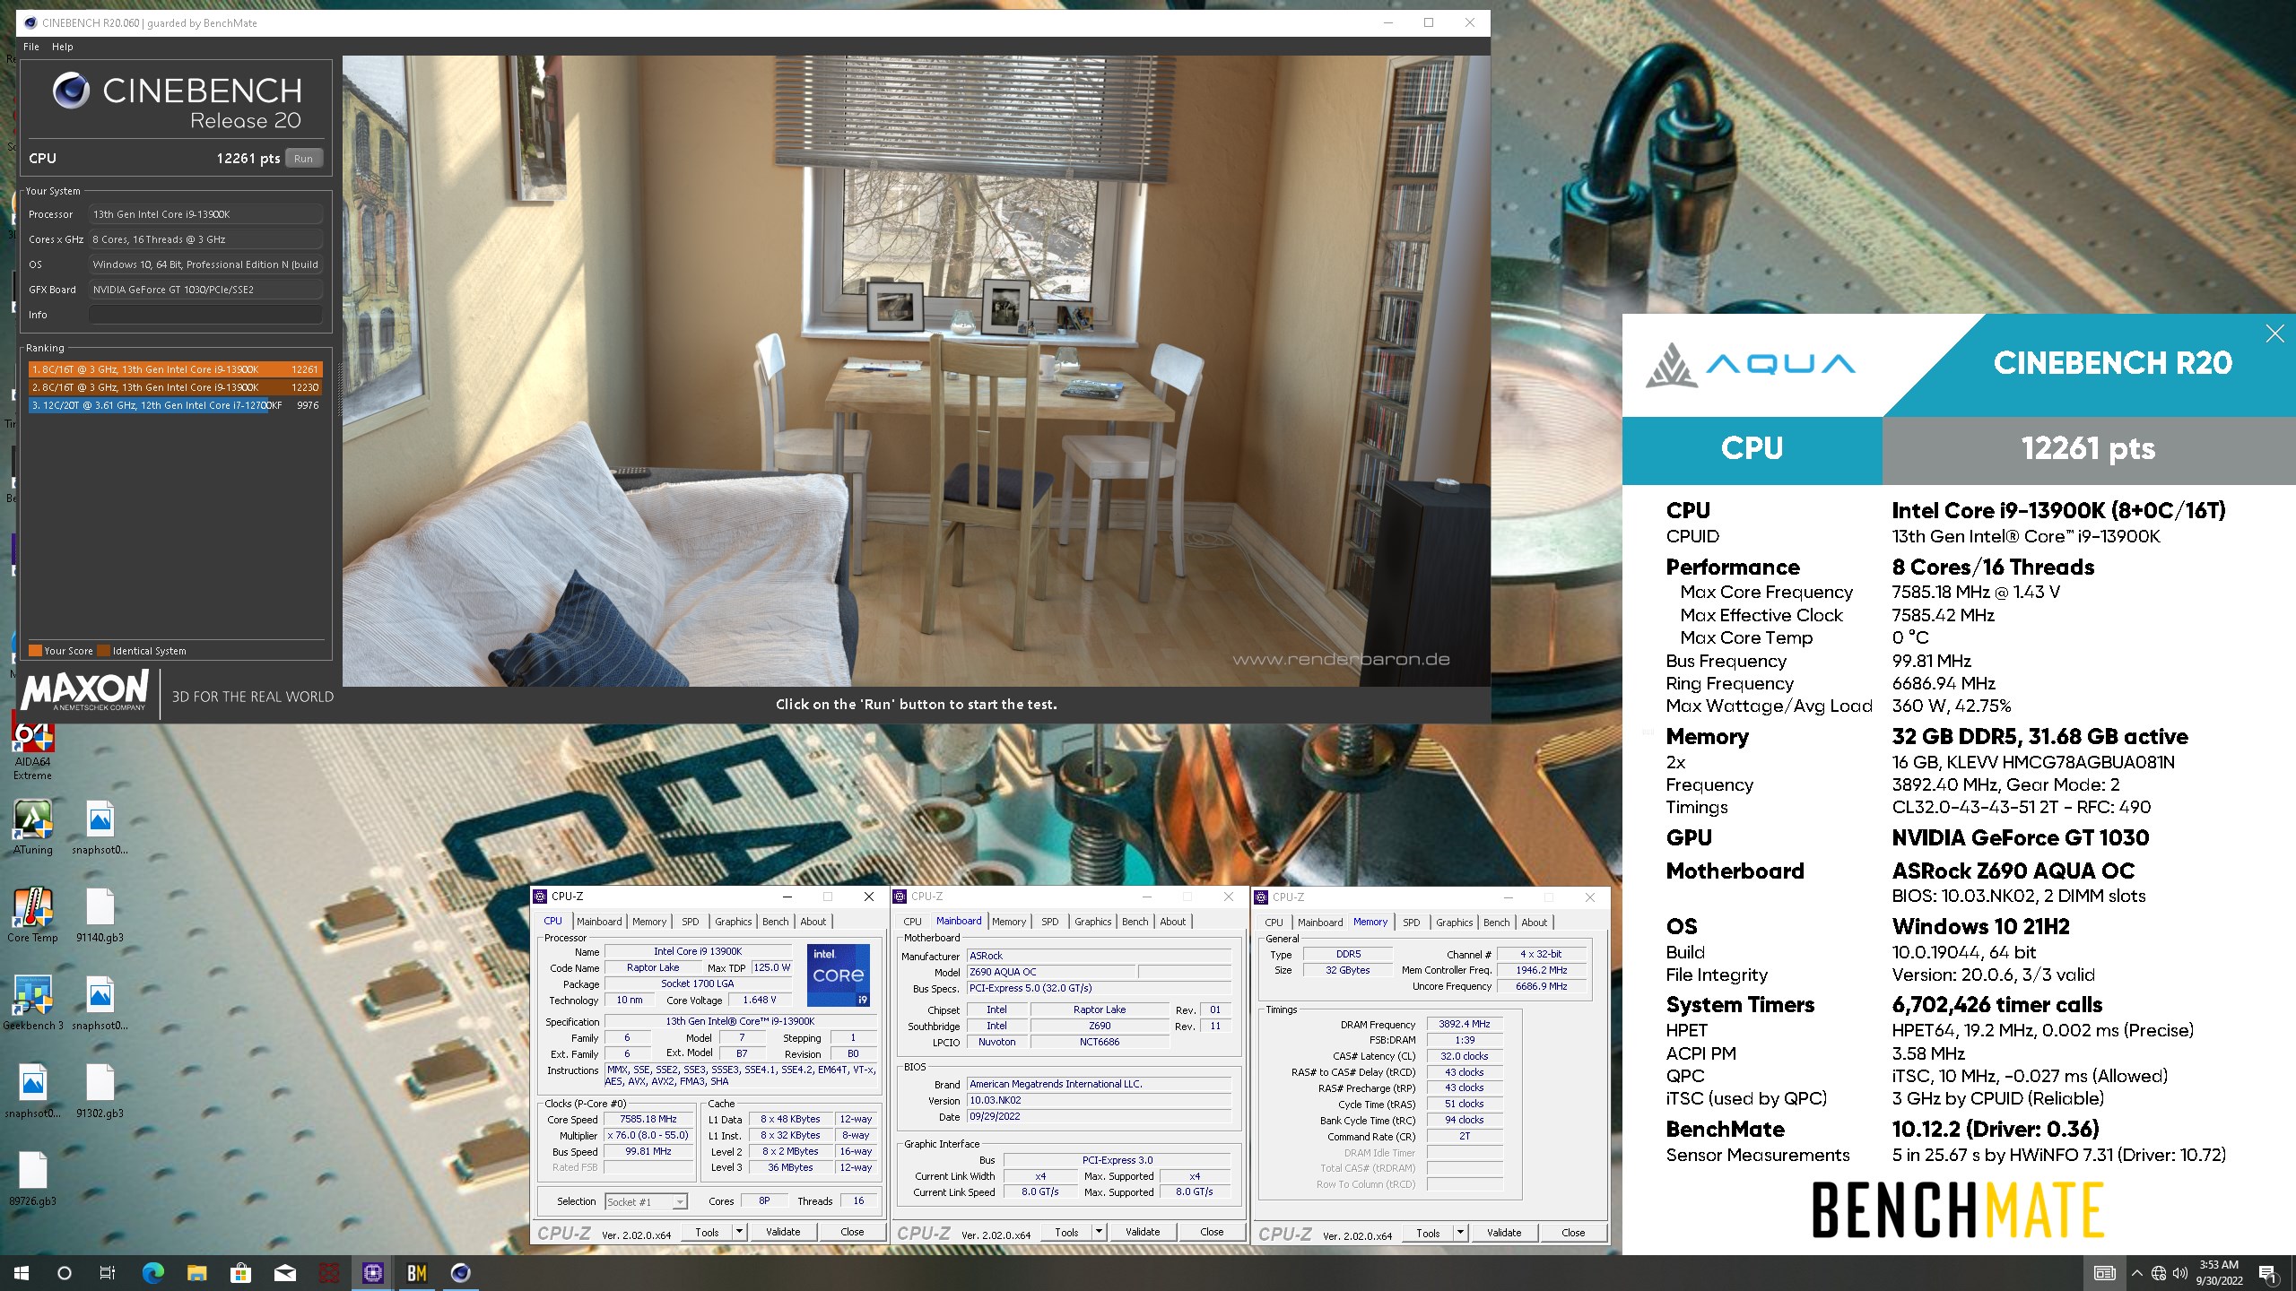Open the Help menu in Cinebench
This screenshot has height=1291, width=2296.
tap(63, 47)
